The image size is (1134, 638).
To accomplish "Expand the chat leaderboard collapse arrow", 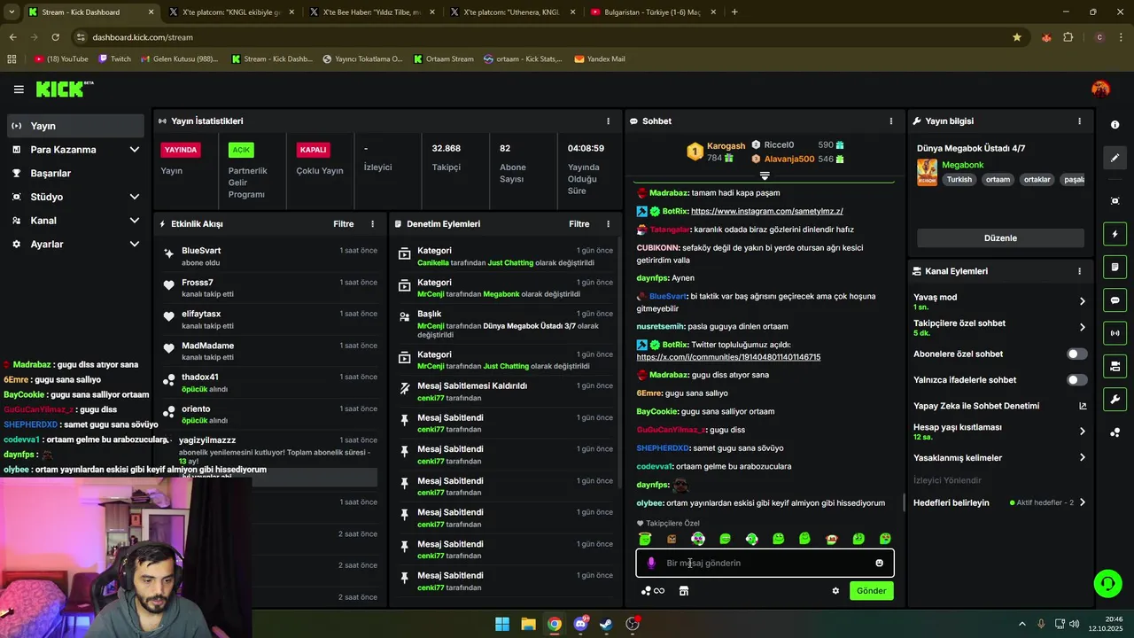I will tap(765, 176).
